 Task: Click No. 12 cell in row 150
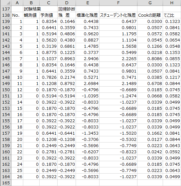(17, 90)
